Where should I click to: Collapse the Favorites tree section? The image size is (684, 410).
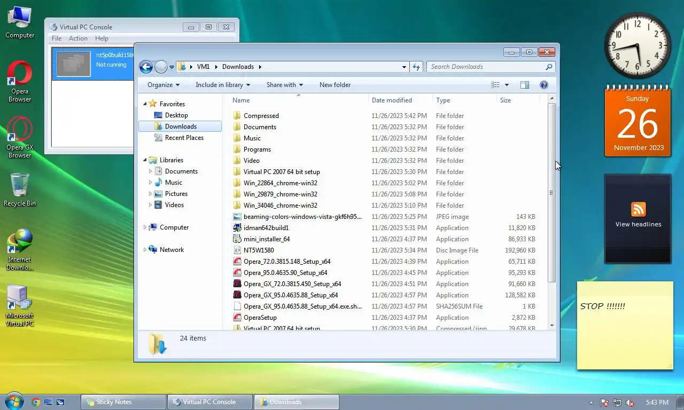[x=145, y=104]
